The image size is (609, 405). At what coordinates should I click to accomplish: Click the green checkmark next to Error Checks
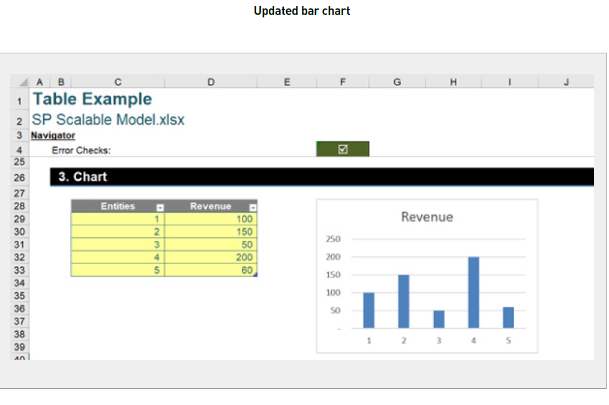point(343,148)
